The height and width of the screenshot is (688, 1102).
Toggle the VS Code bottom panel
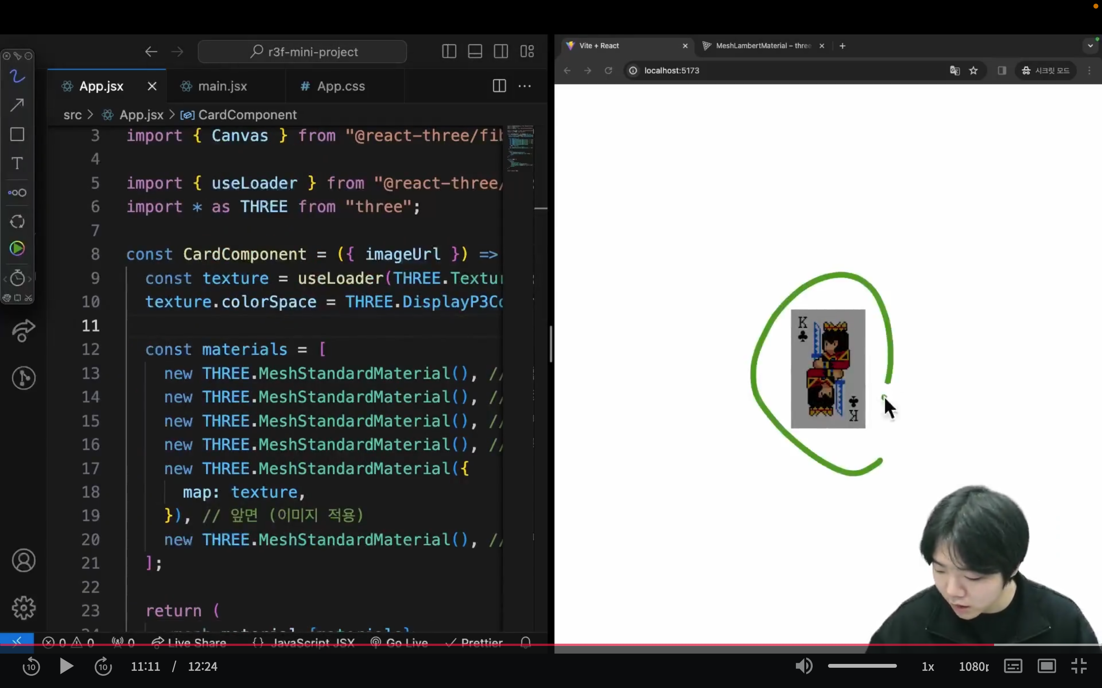[x=475, y=52]
